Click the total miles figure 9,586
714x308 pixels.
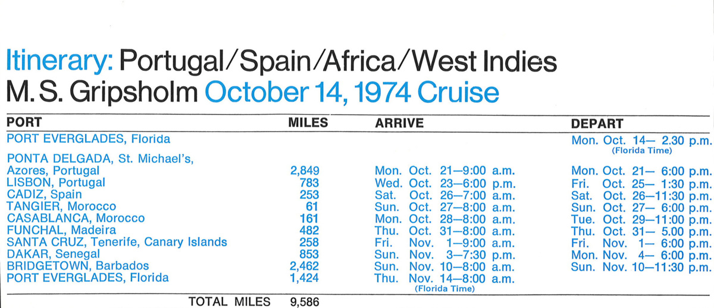click(305, 301)
